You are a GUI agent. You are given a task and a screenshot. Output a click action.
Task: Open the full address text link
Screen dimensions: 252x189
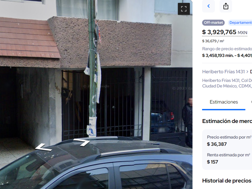point(227,83)
